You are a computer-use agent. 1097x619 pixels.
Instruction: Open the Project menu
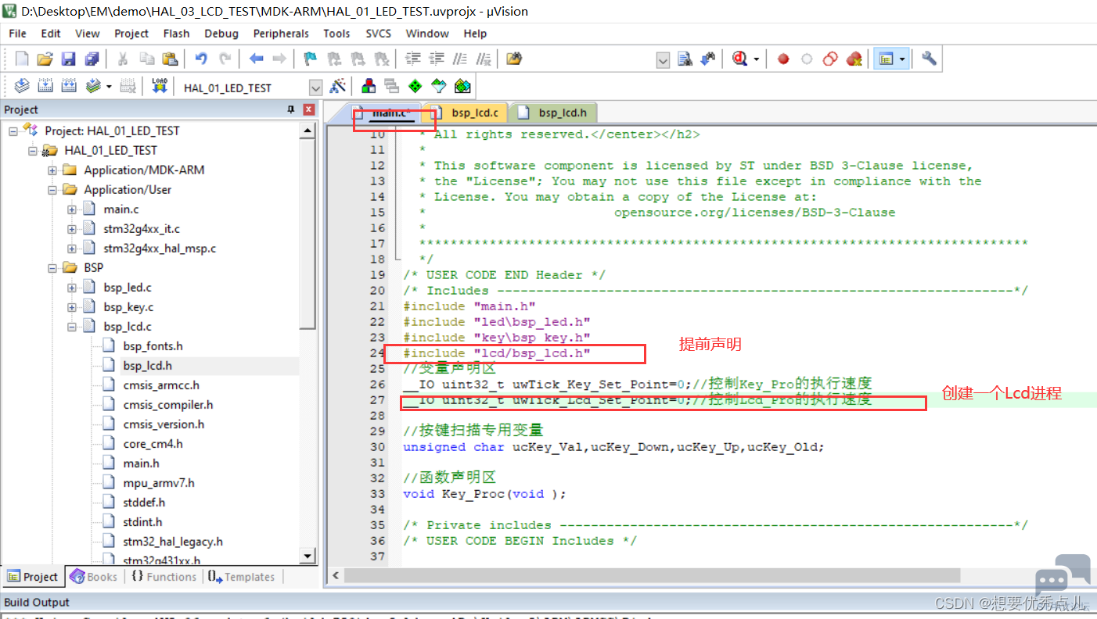131,33
